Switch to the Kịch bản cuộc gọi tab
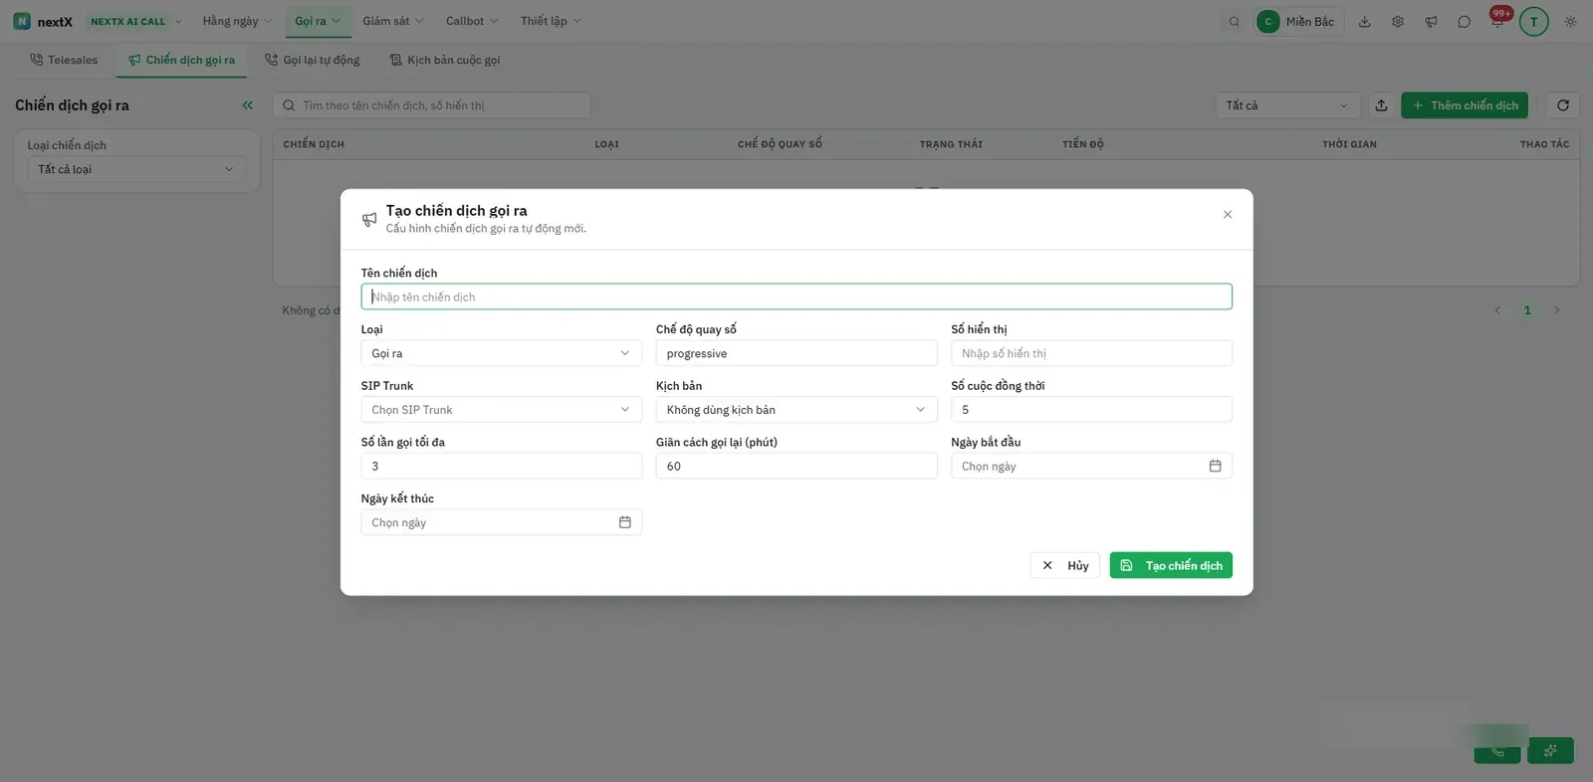Viewport: 1593px width, 782px height. (x=445, y=60)
